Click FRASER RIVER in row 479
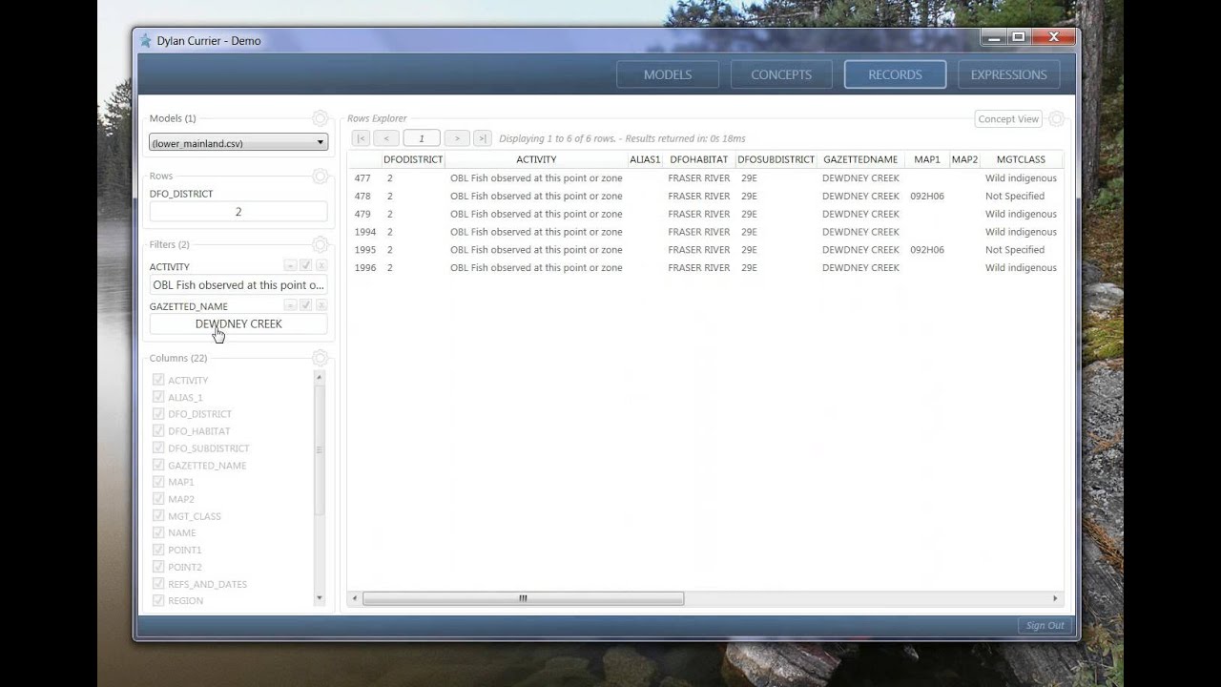 699,214
